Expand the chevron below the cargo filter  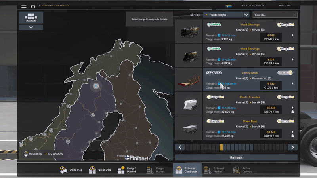(31, 28)
